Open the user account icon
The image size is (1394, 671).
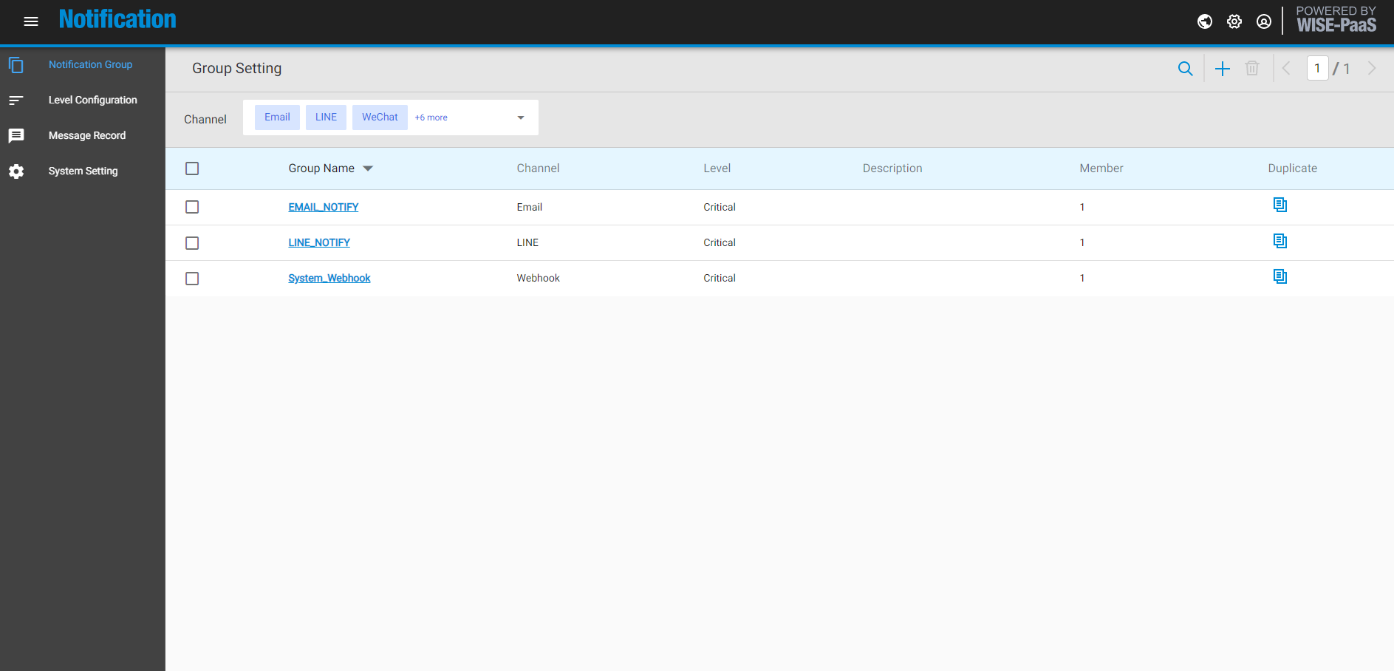(1263, 21)
